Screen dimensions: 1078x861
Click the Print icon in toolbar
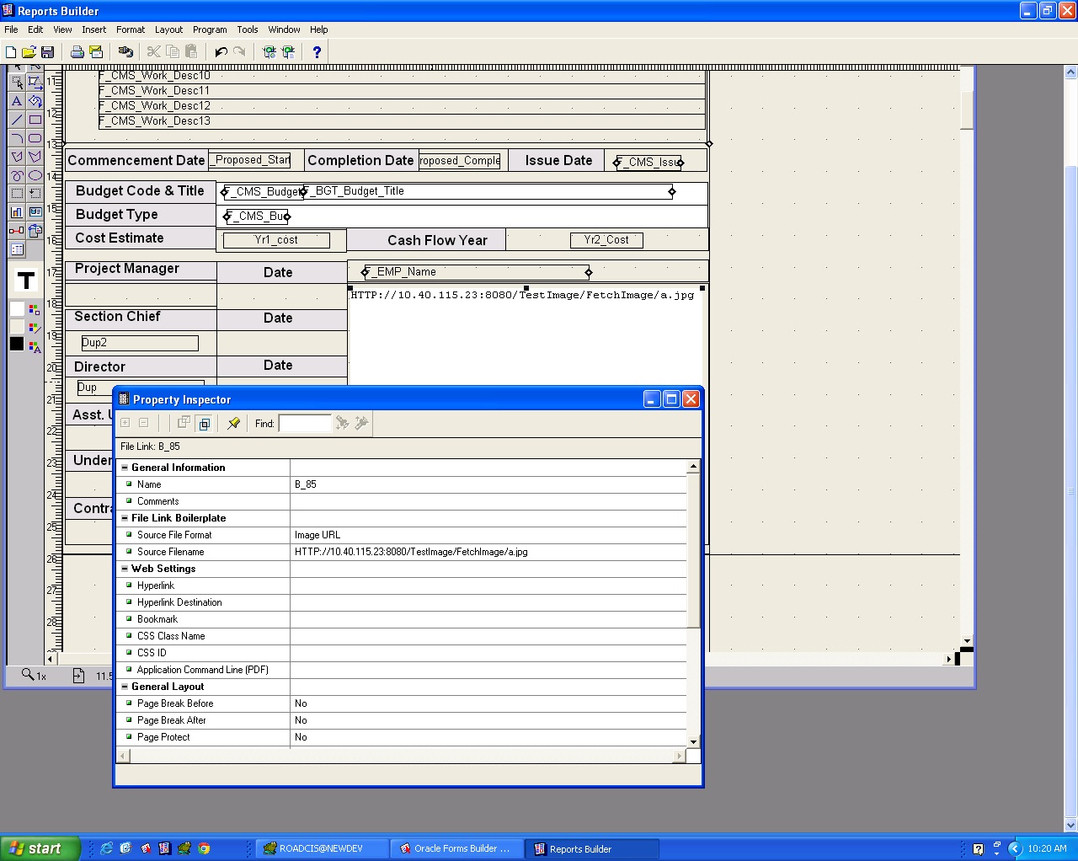click(x=77, y=52)
